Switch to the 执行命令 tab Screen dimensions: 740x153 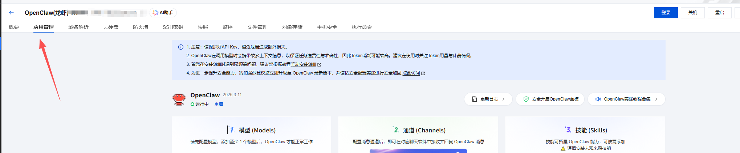point(362,27)
